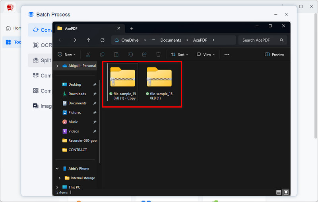Unpin Downloads from quick access
This screenshot has height=202, width=318.
coord(95,94)
